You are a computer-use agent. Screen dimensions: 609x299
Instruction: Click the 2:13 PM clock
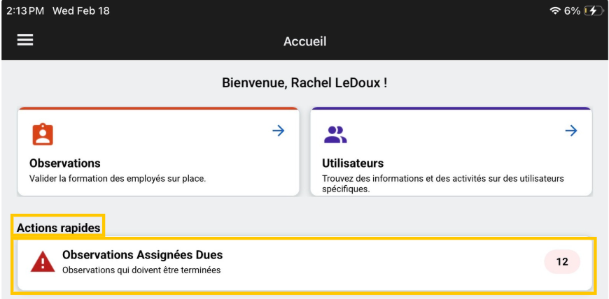click(x=25, y=11)
